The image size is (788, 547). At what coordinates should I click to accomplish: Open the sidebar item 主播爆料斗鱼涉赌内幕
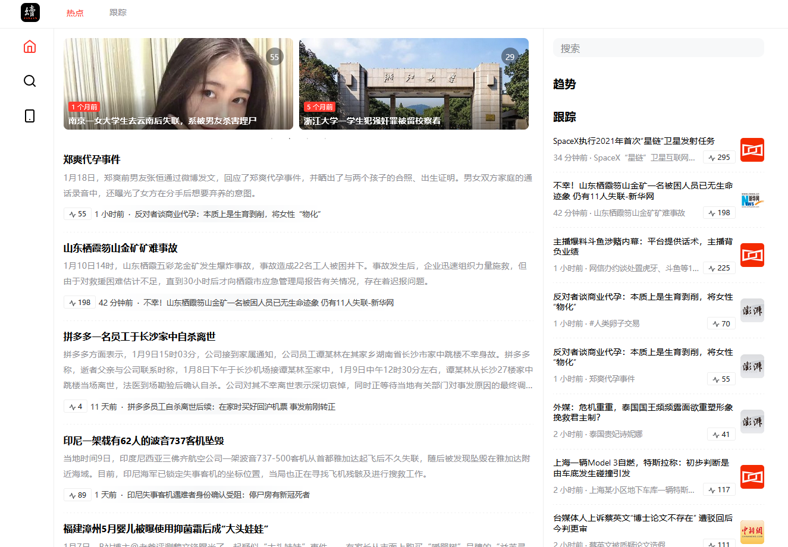click(643, 246)
